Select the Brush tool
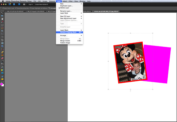177x122 pixels. [2, 61]
